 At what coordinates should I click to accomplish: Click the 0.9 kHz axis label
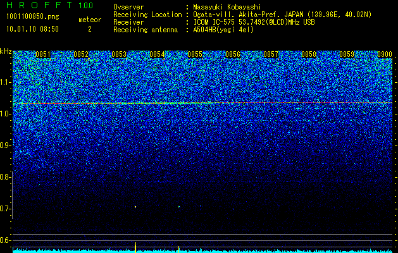(4, 145)
